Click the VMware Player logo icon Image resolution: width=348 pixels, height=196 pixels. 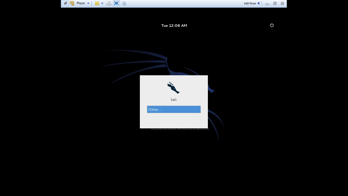[x=72, y=3]
